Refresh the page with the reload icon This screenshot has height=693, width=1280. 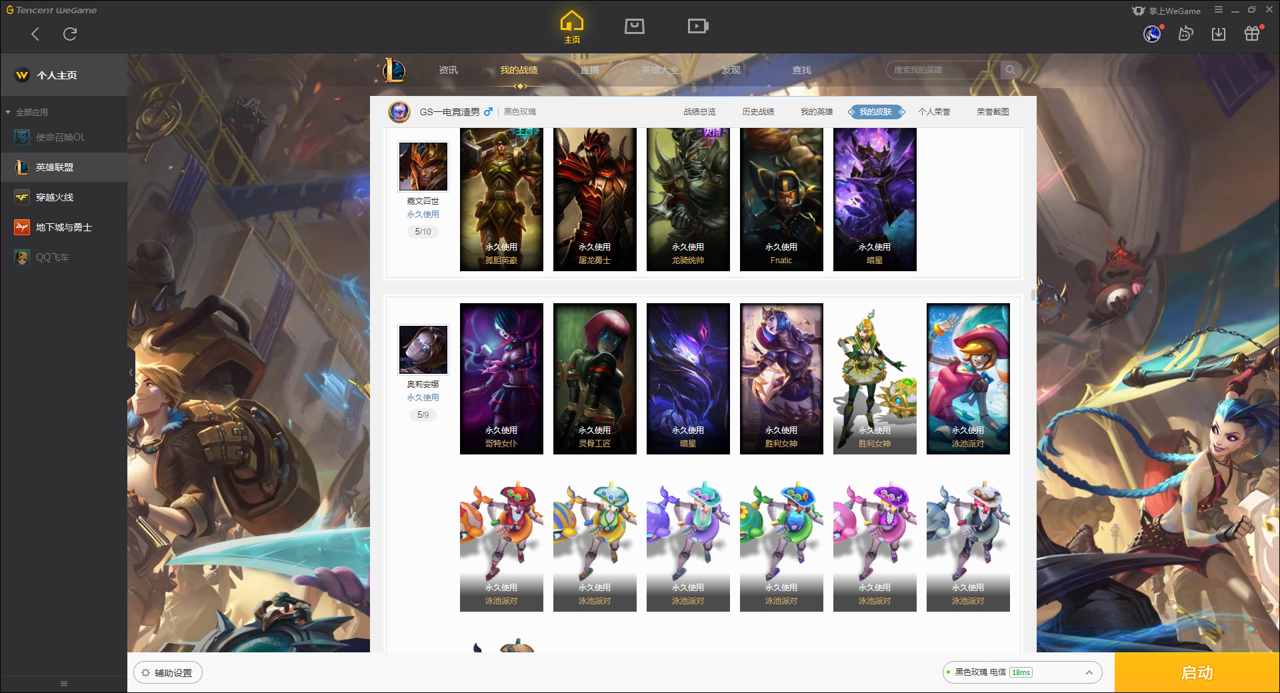coord(70,34)
